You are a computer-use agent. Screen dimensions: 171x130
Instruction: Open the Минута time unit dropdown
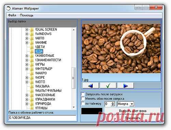[x=132, y=104]
